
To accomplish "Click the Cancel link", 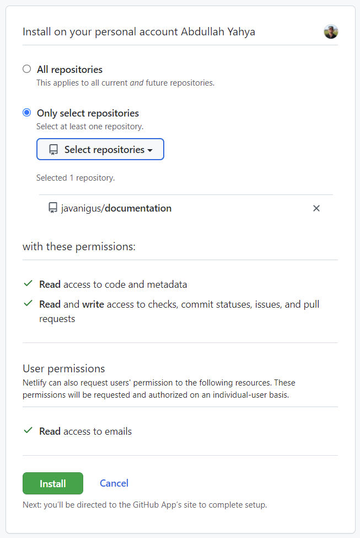I will coord(114,483).
